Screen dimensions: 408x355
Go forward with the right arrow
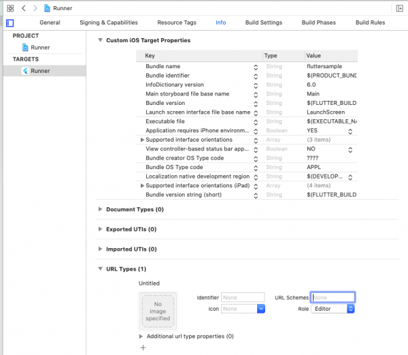click(35, 7)
